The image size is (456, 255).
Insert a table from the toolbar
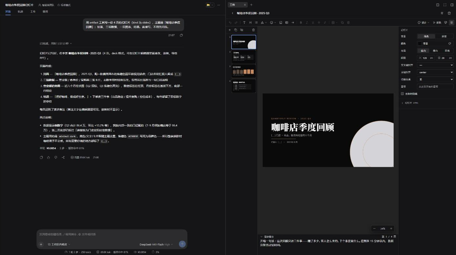[286, 22]
